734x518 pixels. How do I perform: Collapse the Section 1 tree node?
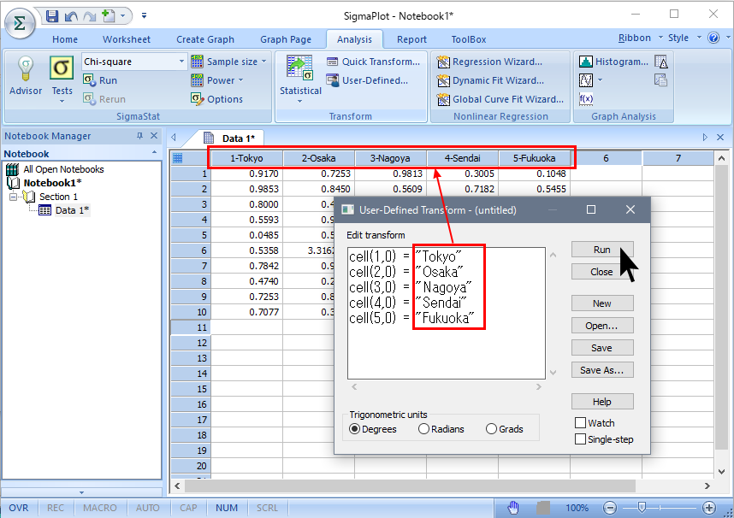click(13, 197)
